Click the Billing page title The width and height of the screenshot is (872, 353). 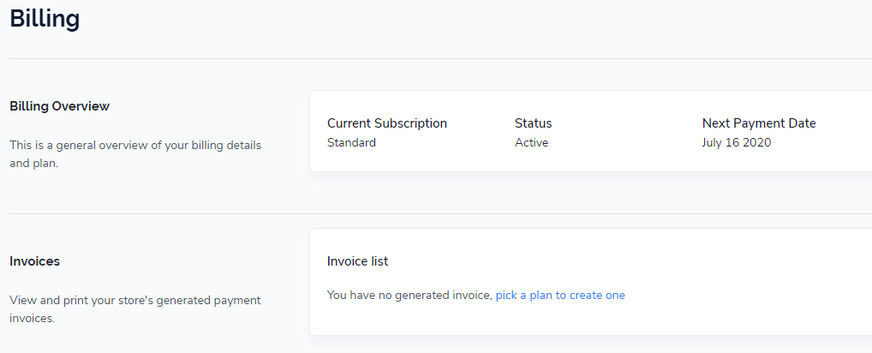coord(45,19)
